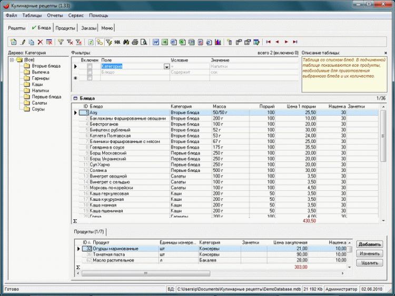Image resolution: width=395 pixels, height=296 pixels.
Task: Go to last record arrow icon
Action: [295, 42]
